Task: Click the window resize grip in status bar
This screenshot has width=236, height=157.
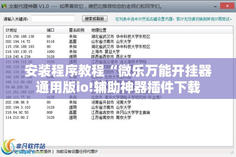Action: click(232, 152)
